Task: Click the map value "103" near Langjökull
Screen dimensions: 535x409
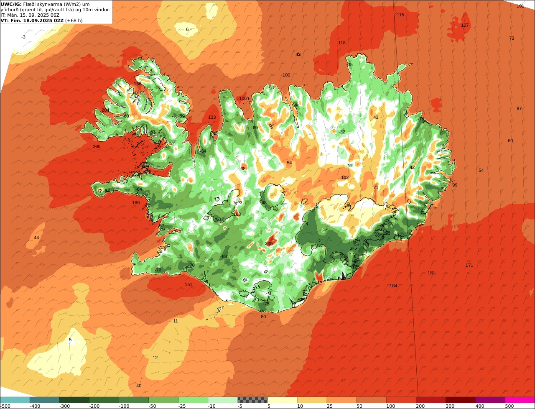Action: (x=237, y=214)
